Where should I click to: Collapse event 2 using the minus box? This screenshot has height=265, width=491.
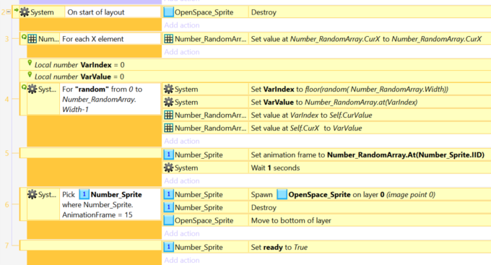click(x=9, y=12)
